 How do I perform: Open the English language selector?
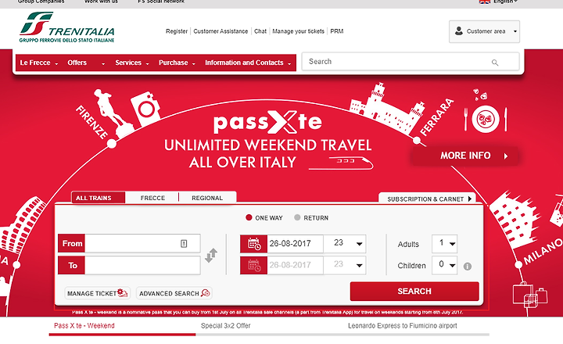coord(499,2)
